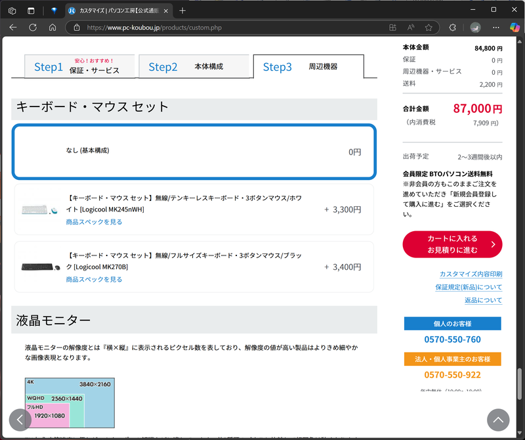Image resolution: width=525 pixels, height=440 pixels.
Task: Click the address bar URL field
Action: pos(197,28)
